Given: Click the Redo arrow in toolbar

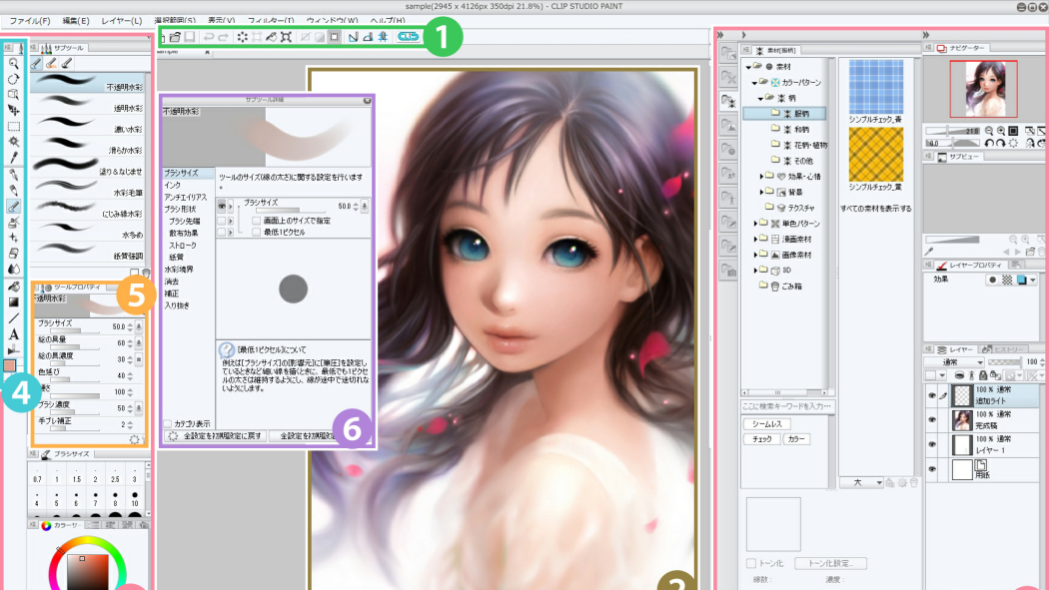Looking at the screenshot, I should tap(224, 37).
